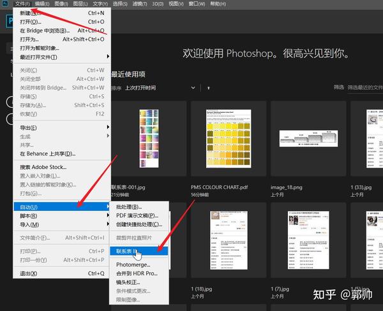Viewport: 383px width, 311px height.
Task: Open the 帮助(H) menu
Action: pyautogui.click(x=218, y=4)
